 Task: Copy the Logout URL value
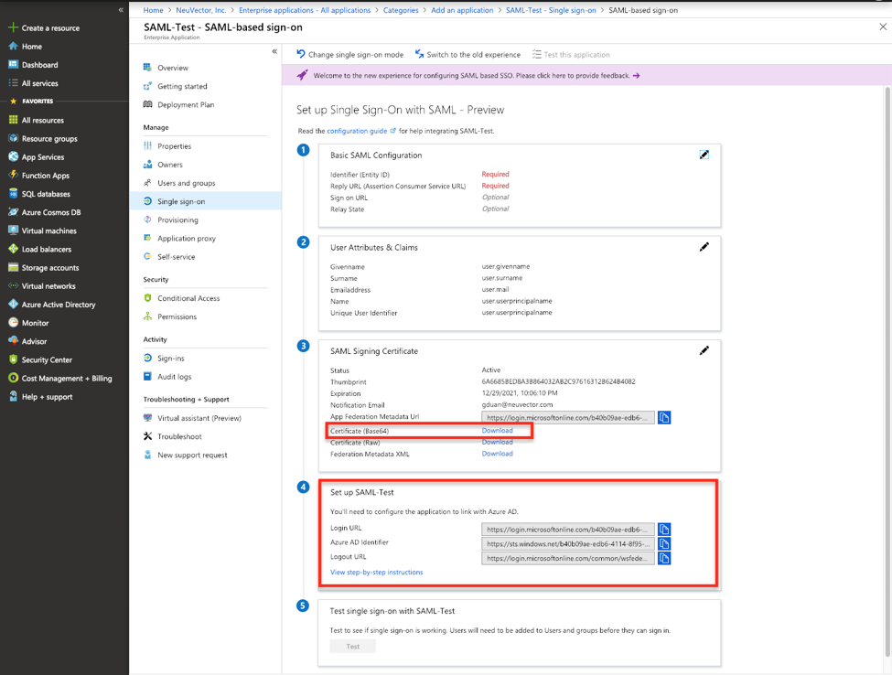[x=664, y=558]
